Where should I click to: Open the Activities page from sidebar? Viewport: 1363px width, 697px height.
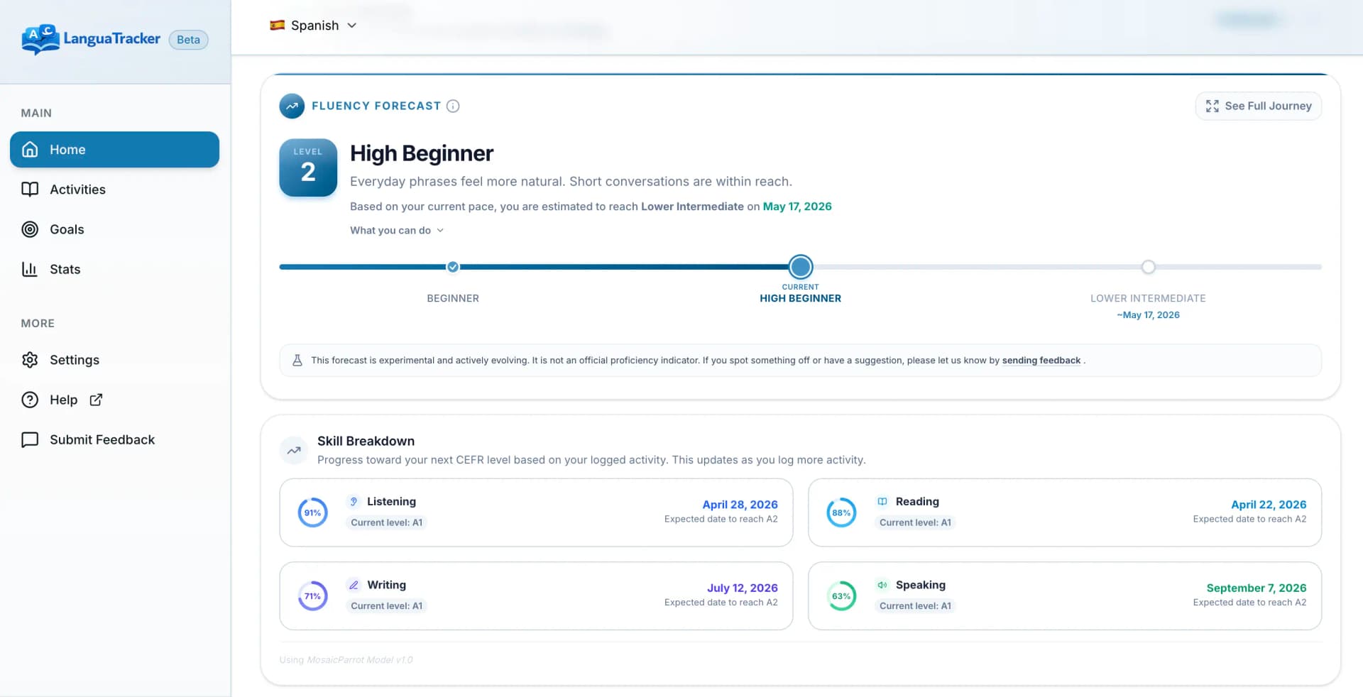(77, 190)
